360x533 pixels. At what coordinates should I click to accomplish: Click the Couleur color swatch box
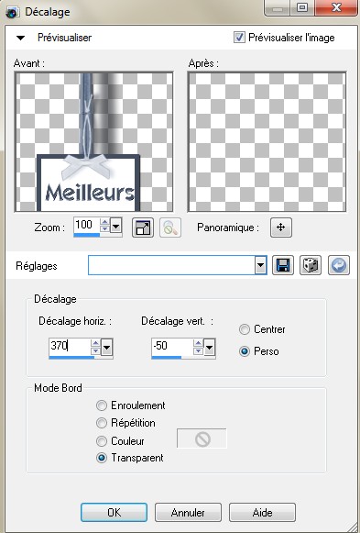pos(202,439)
